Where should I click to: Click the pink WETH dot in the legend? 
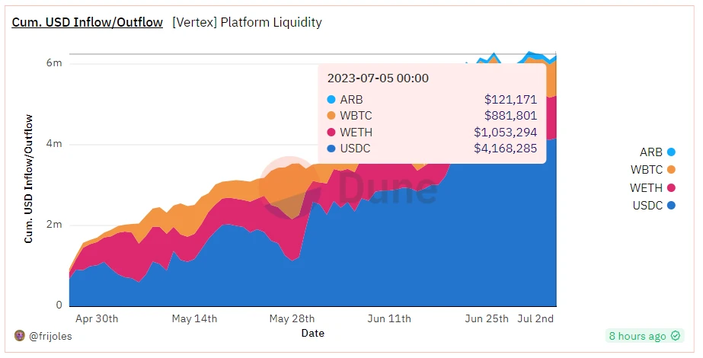point(671,188)
